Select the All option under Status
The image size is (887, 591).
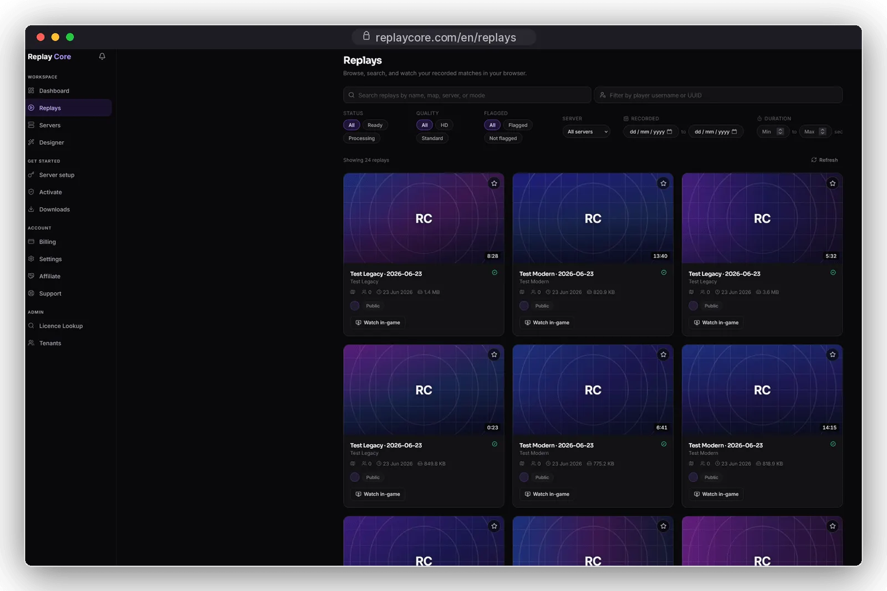(351, 125)
